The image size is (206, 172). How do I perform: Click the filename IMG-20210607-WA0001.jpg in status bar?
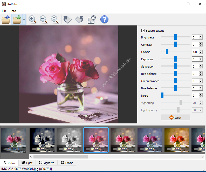click(20, 169)
